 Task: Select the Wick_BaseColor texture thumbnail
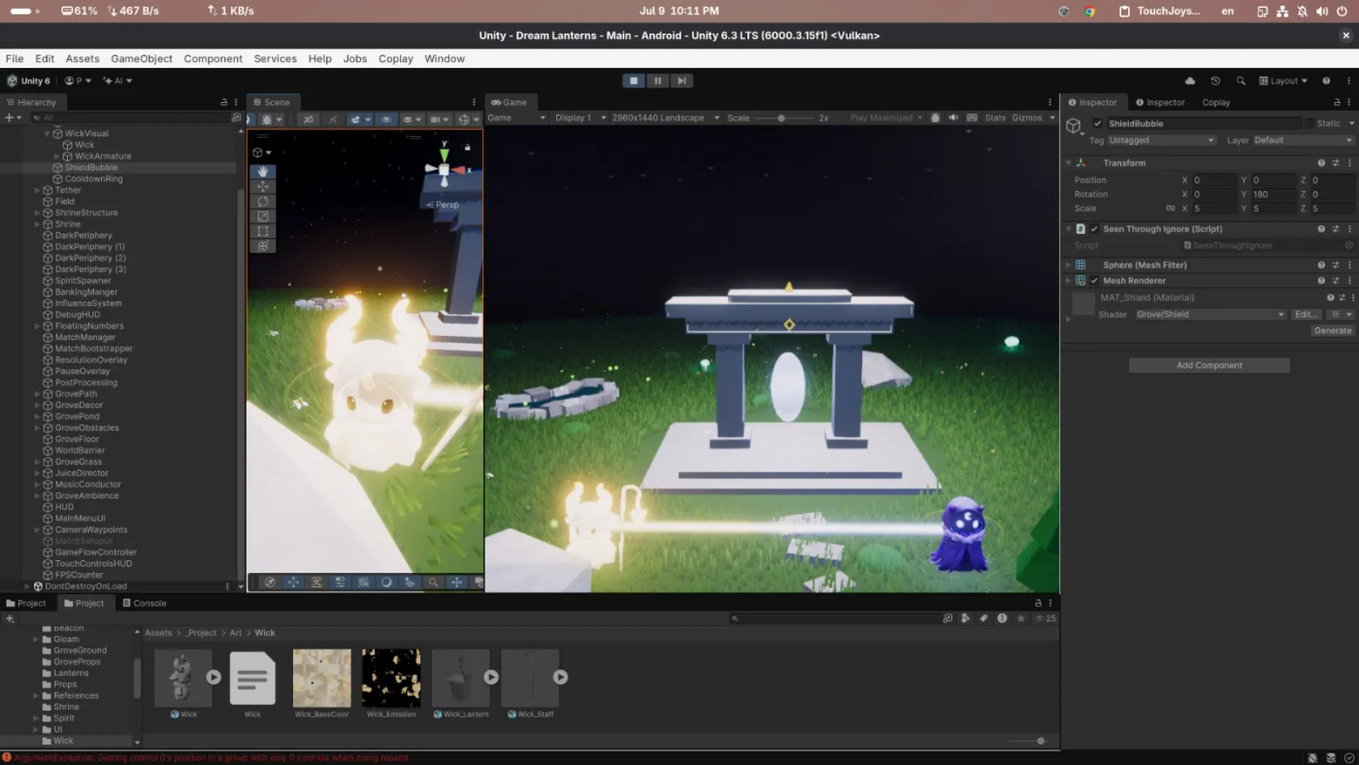[x=321, y=678]
